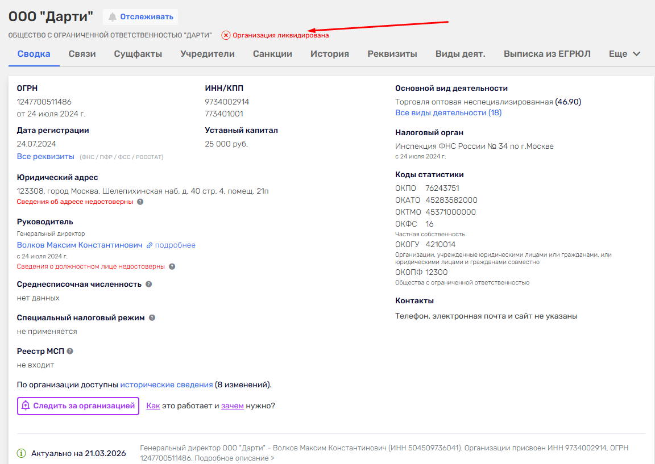This screenshot has width=655, height=464.
Task: Open the исторические сведения link
Action: (x=166, y=384)
